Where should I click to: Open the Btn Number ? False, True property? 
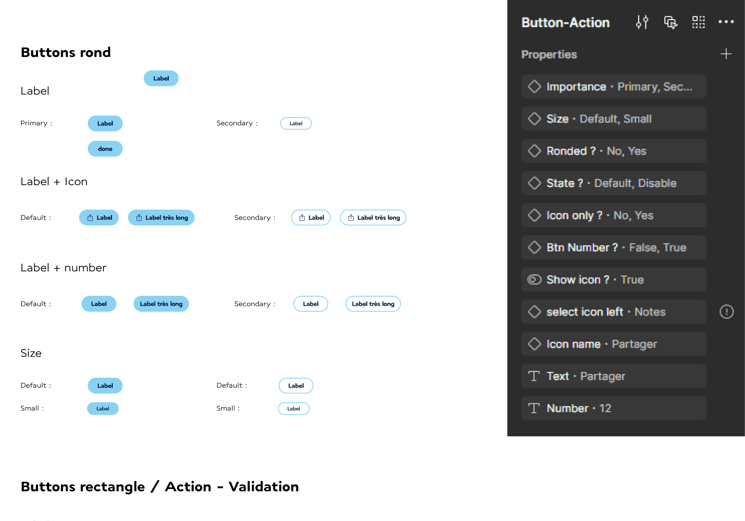point(614,248)
